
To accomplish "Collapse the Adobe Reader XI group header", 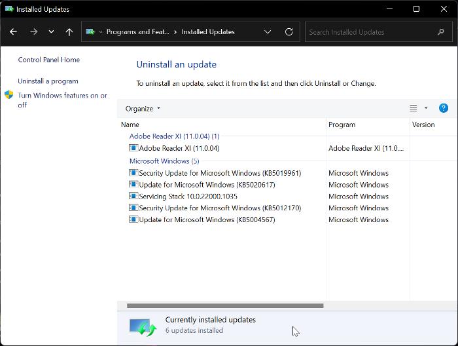I will coord(174,136).
